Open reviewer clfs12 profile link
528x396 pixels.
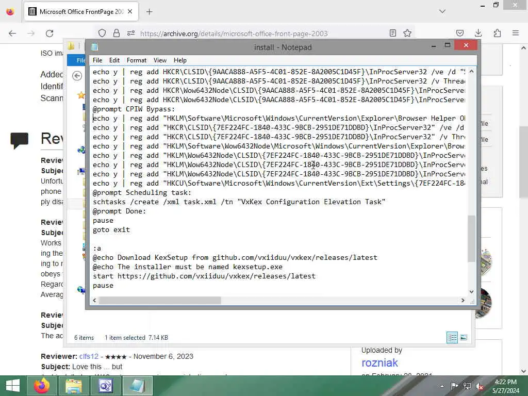(x=89, y=356)
